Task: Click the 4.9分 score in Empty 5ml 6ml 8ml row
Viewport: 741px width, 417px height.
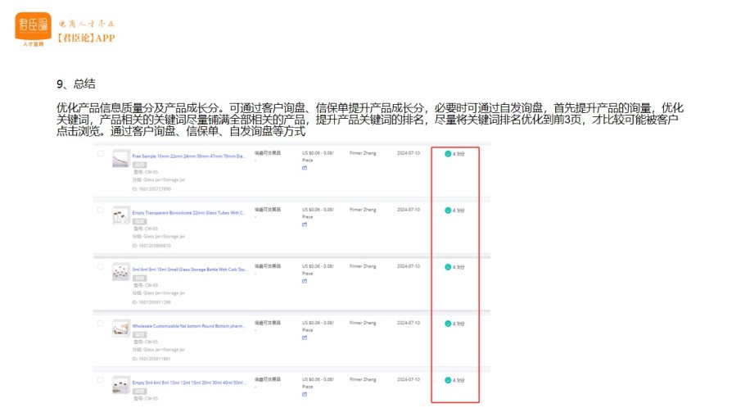Action: coord(459,381)
